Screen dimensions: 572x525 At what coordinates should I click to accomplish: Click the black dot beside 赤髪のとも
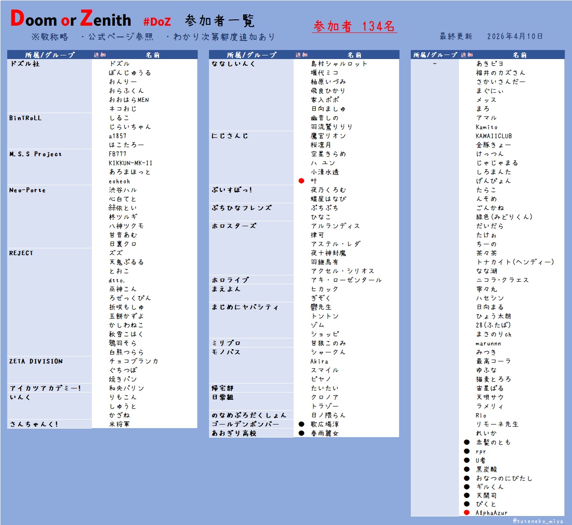(x=467, y=442)
